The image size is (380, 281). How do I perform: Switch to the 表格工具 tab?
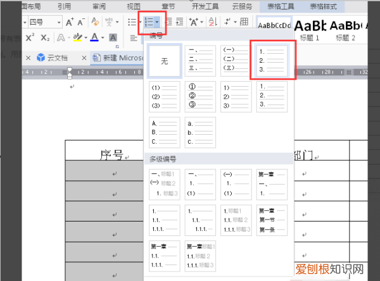pos(281,6)
